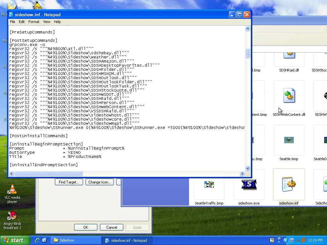The height and width of the screenshot is (245, 327).
Task: Click the Notepad vertical scrollbar down arrow
Action: [x=247, y=168]
